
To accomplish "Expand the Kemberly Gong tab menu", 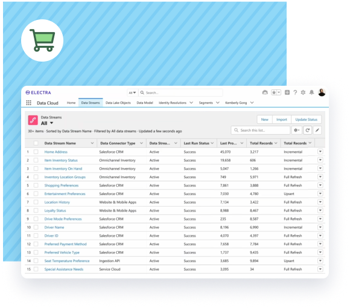I will pos(252,103).
